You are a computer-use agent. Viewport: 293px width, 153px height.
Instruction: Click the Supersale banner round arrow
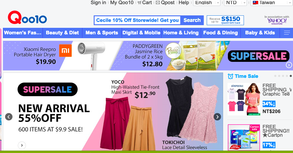click(289, 65)
